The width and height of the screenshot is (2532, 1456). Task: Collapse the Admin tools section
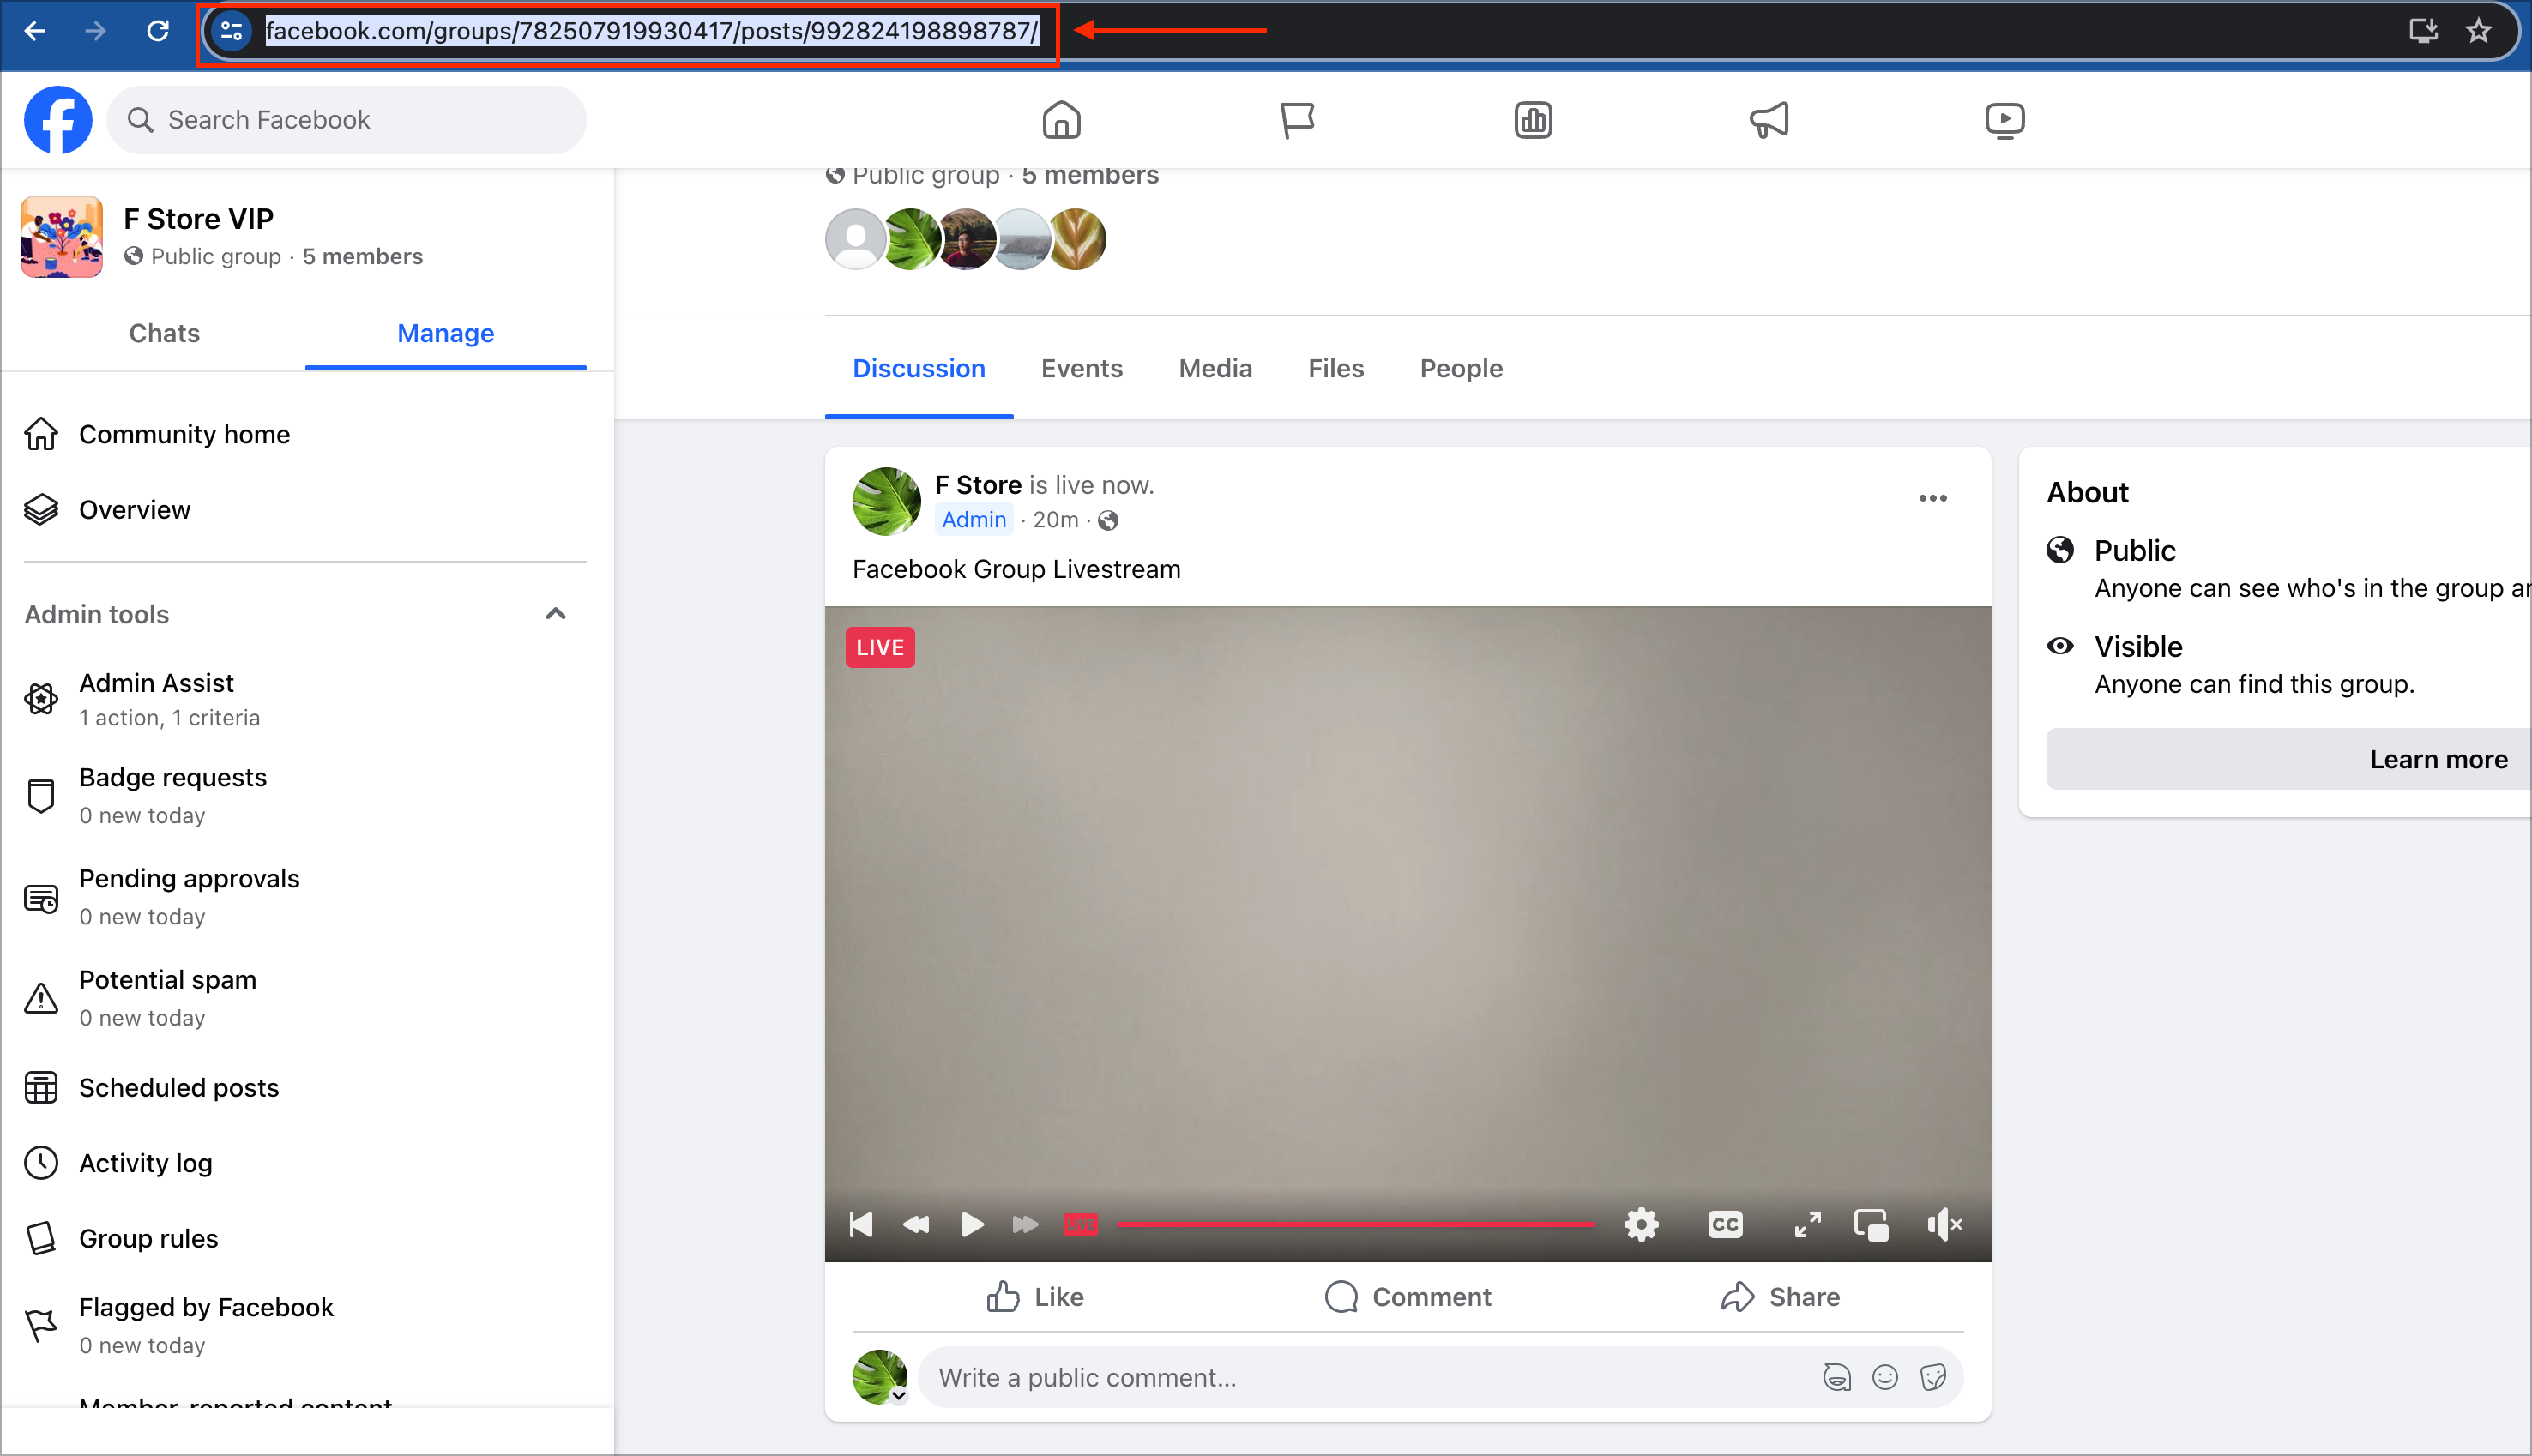click(x=556, y=613)
